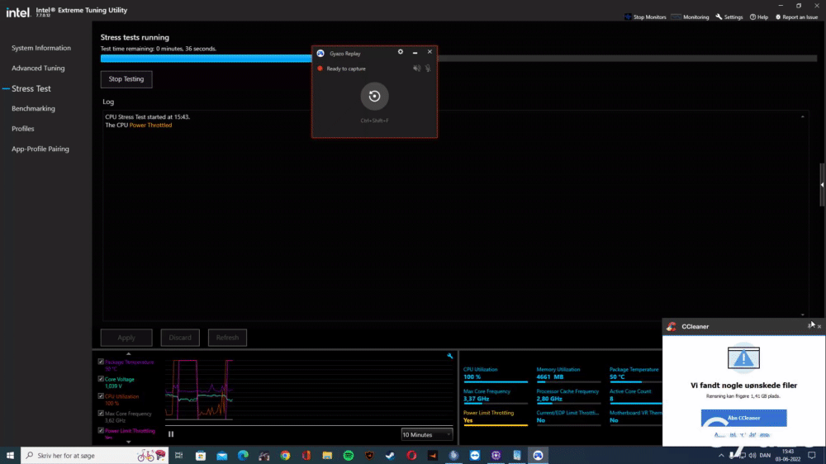826x464 pixels.
Task: Open the 10 Minutes time range dropdown
Action: click(427, 434)
